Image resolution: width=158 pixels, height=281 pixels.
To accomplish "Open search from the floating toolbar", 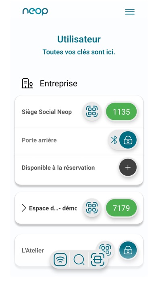I will 79,260.
